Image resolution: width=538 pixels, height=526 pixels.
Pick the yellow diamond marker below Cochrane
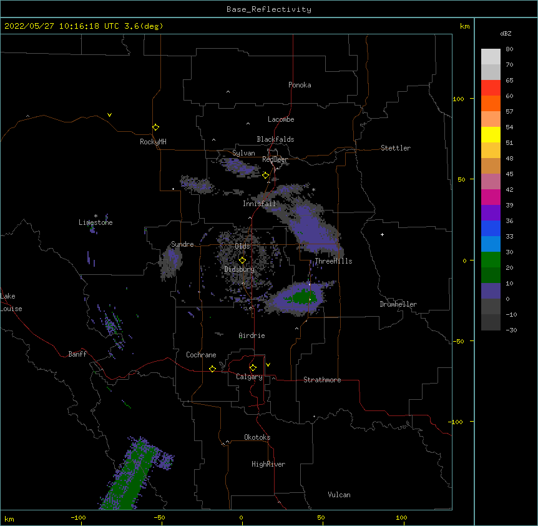click(x=212, y=369)
